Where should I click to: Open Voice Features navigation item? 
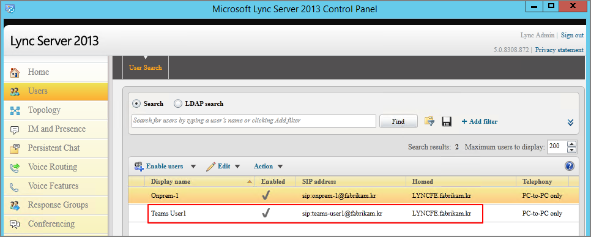[x=56, y=186]
